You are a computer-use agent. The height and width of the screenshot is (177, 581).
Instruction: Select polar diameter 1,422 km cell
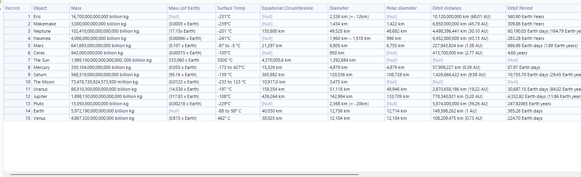tap(408, 24)
